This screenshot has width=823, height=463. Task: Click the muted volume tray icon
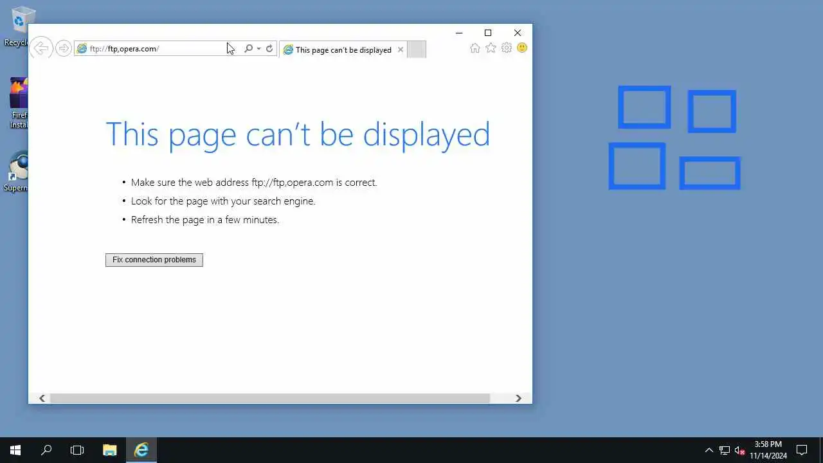click(x=739, y=450)
